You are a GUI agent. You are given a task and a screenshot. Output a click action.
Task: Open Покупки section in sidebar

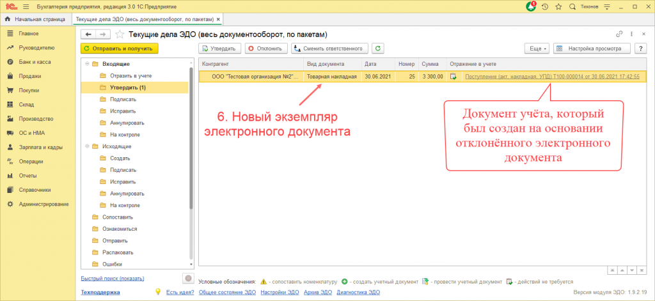pos(29,90)
